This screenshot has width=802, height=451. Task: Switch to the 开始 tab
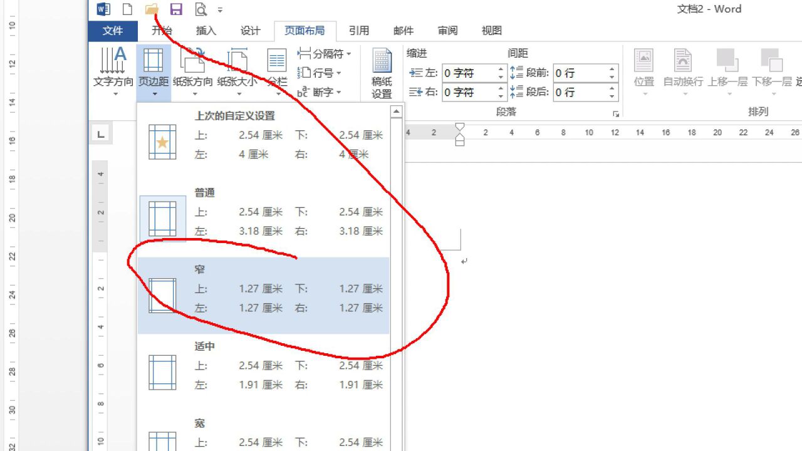point(162,31)
